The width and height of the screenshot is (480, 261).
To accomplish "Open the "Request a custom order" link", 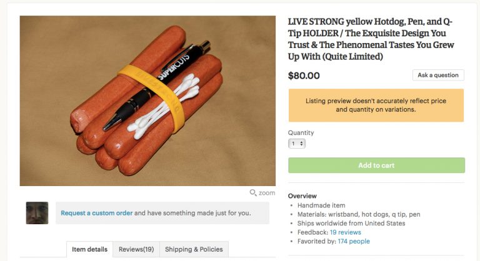I will (x=96, y=213).
